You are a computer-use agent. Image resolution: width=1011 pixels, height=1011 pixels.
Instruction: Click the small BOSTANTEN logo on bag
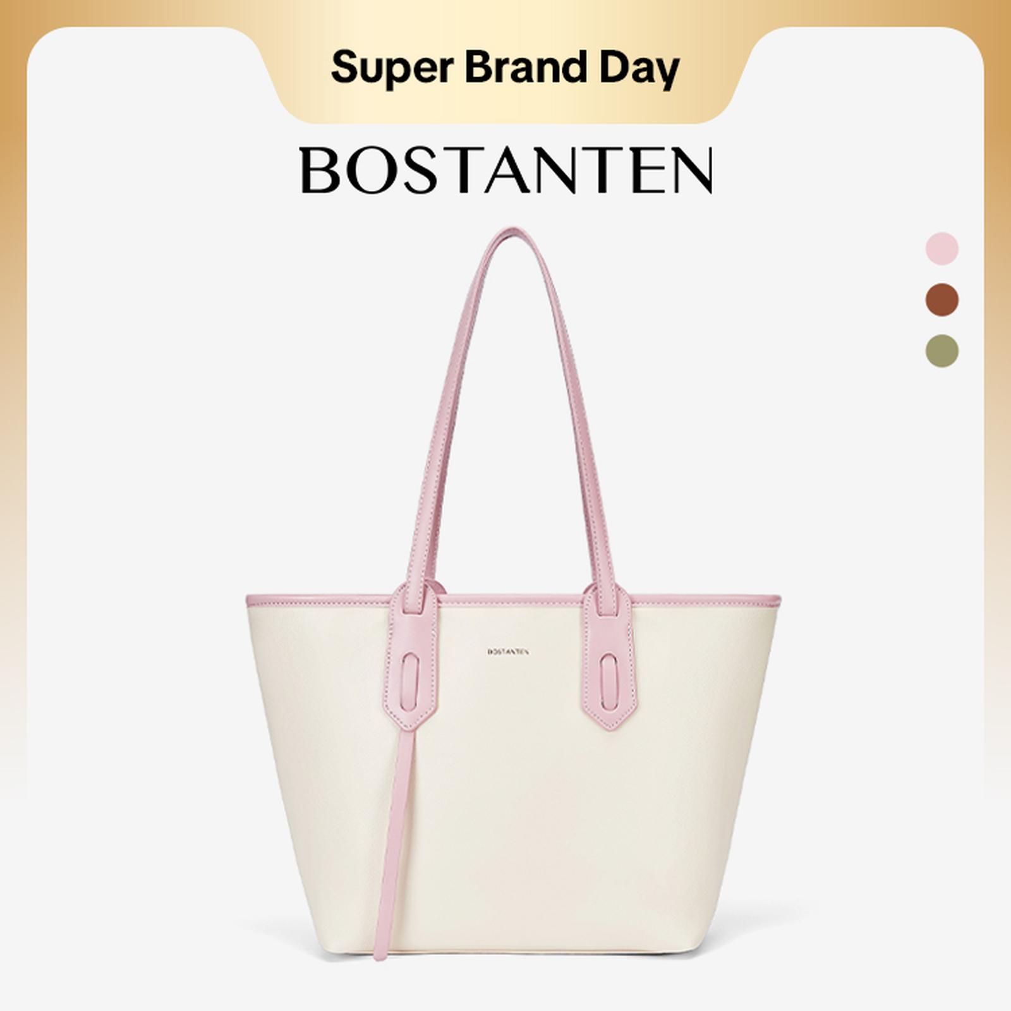coord(507,651)
